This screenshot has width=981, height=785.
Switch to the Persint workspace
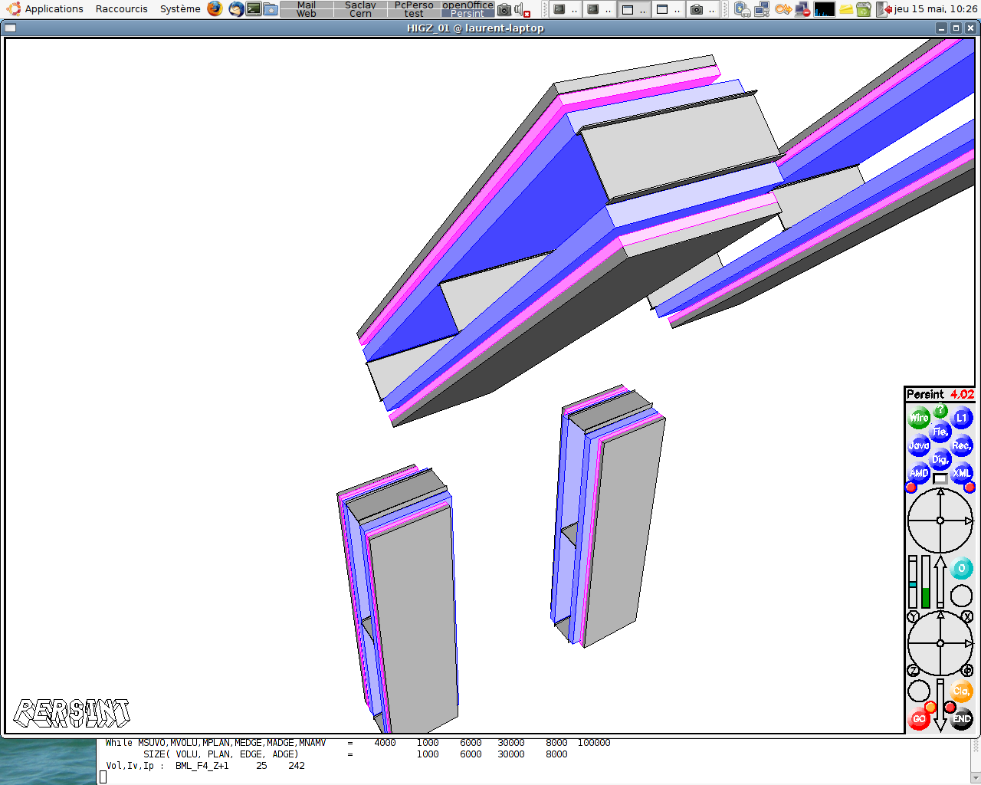click(x=468, y=14)
